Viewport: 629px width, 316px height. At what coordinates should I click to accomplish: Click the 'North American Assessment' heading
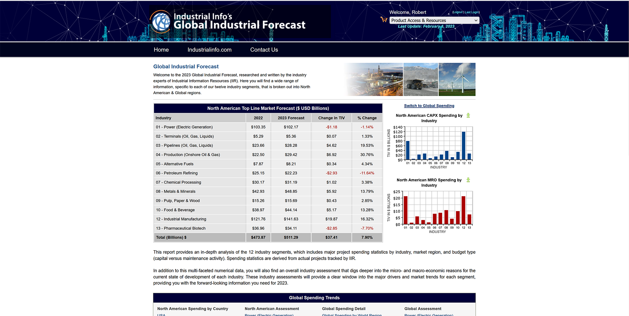[x=272, y=309]
